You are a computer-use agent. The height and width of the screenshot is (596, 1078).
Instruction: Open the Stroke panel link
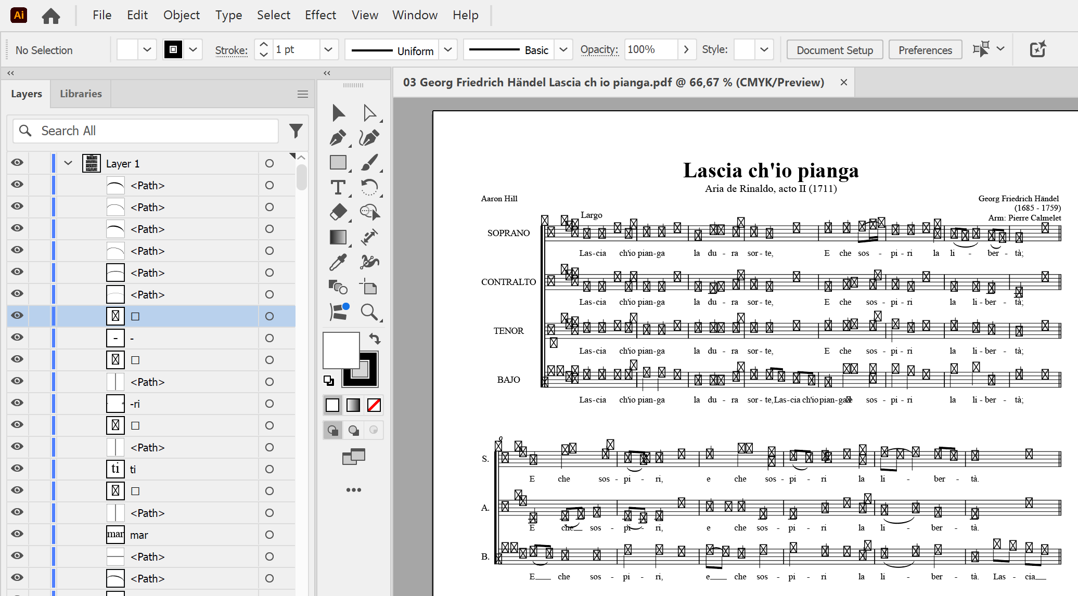point(232,50)
